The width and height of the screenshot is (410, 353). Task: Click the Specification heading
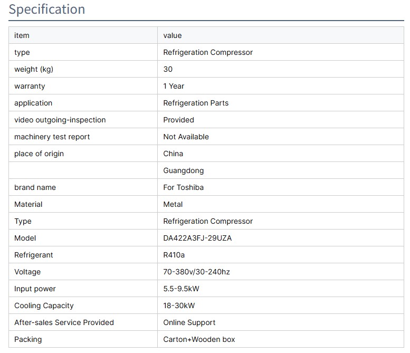click(x=47, y=9)
